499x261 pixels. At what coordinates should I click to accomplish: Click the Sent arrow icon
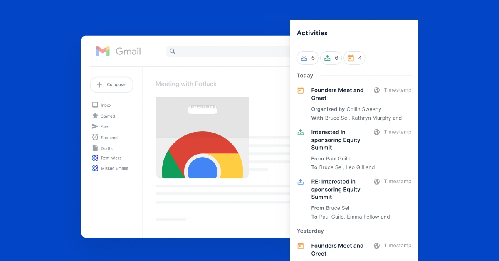coord(95,126)
